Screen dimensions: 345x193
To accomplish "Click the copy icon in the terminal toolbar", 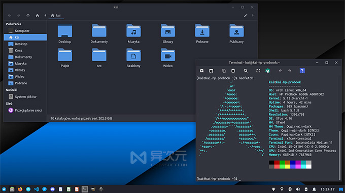I will 224,71.
